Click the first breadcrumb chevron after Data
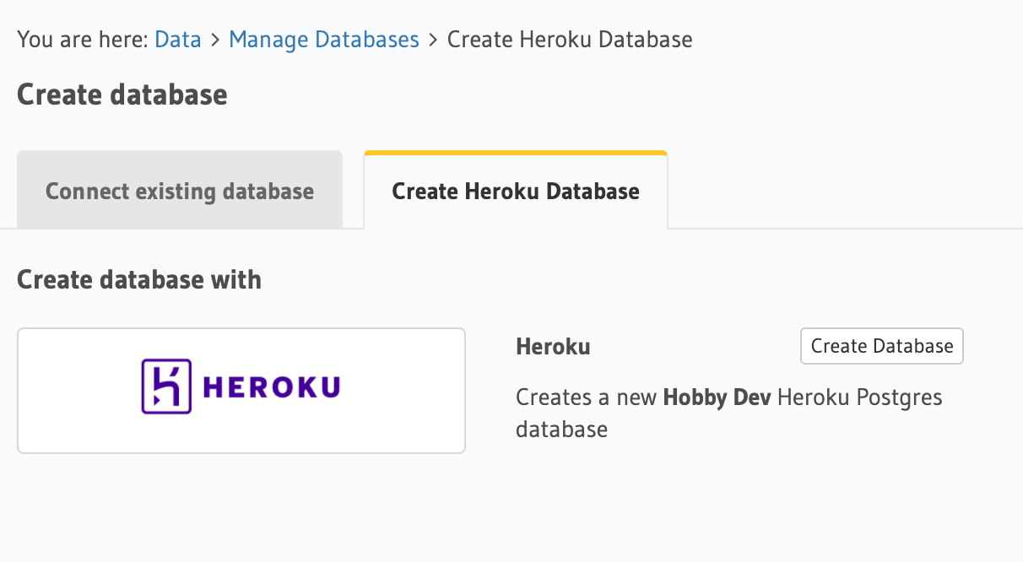 (x=215, y=40)
